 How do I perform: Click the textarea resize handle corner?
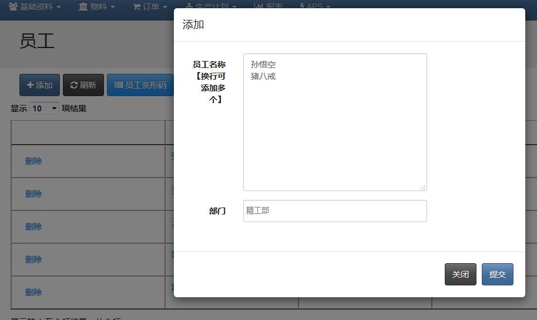coord(423,187)
